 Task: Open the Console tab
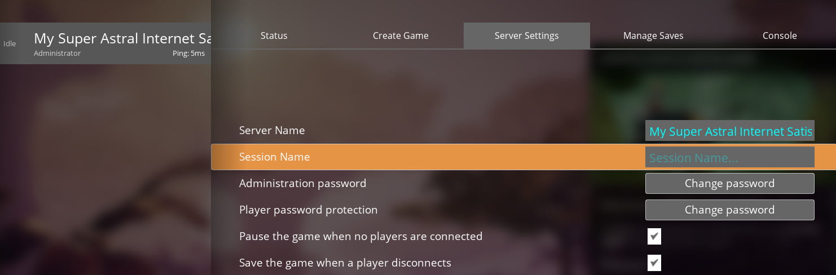point(779,36)
